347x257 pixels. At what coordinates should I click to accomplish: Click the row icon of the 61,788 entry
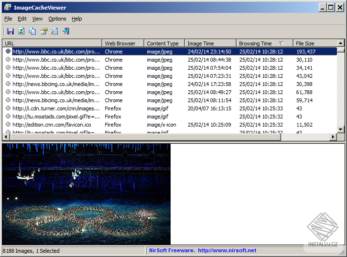[x=8, y=92]
